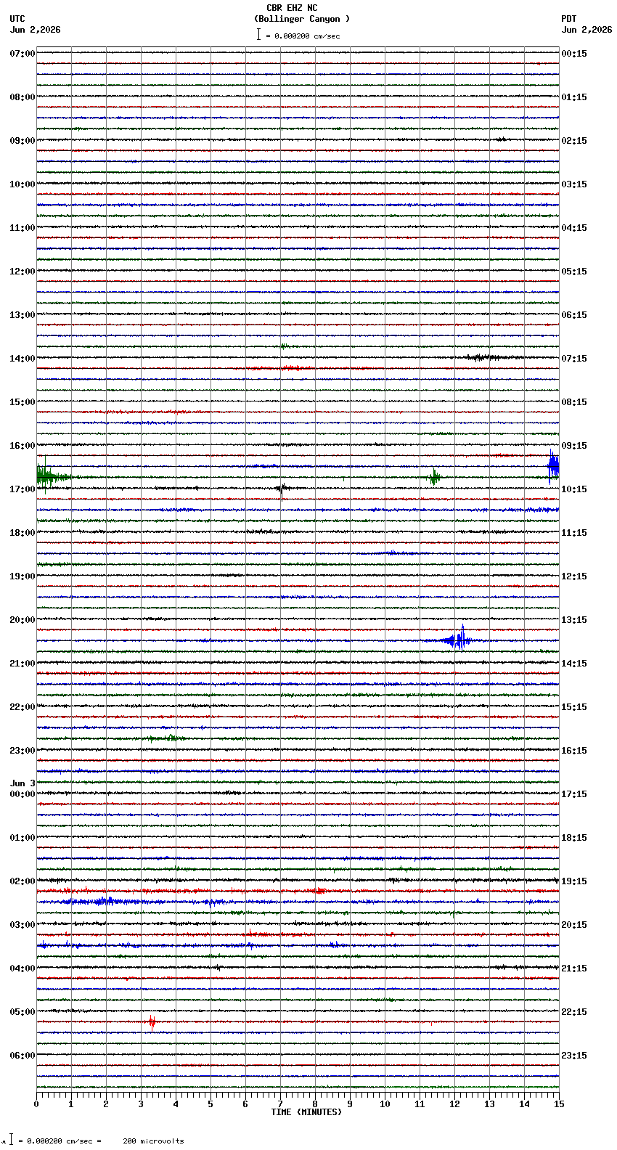Screen dimensions: 617x1150
Task: Click the '00:00' UTC time label
Action: point(23,794)
